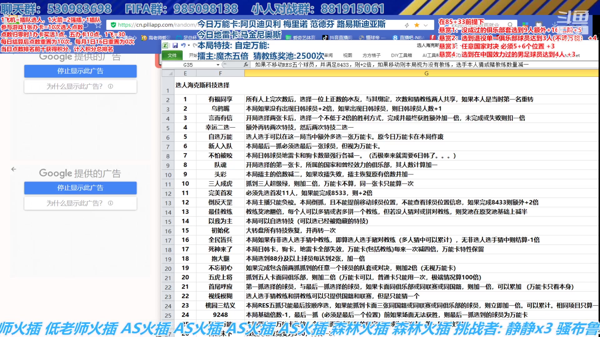The width and height of the screenshot is (600, 337).
Task: Expand the chevron next to the bookmark star
Action: tap(425, 25)
